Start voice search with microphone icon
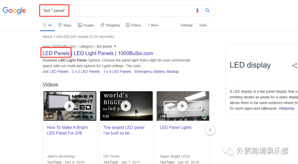 [x=197, y=11]
